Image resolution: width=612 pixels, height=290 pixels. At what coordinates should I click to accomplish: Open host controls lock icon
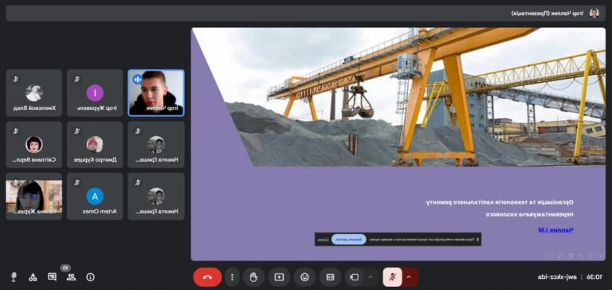click(x=14, y=277)
